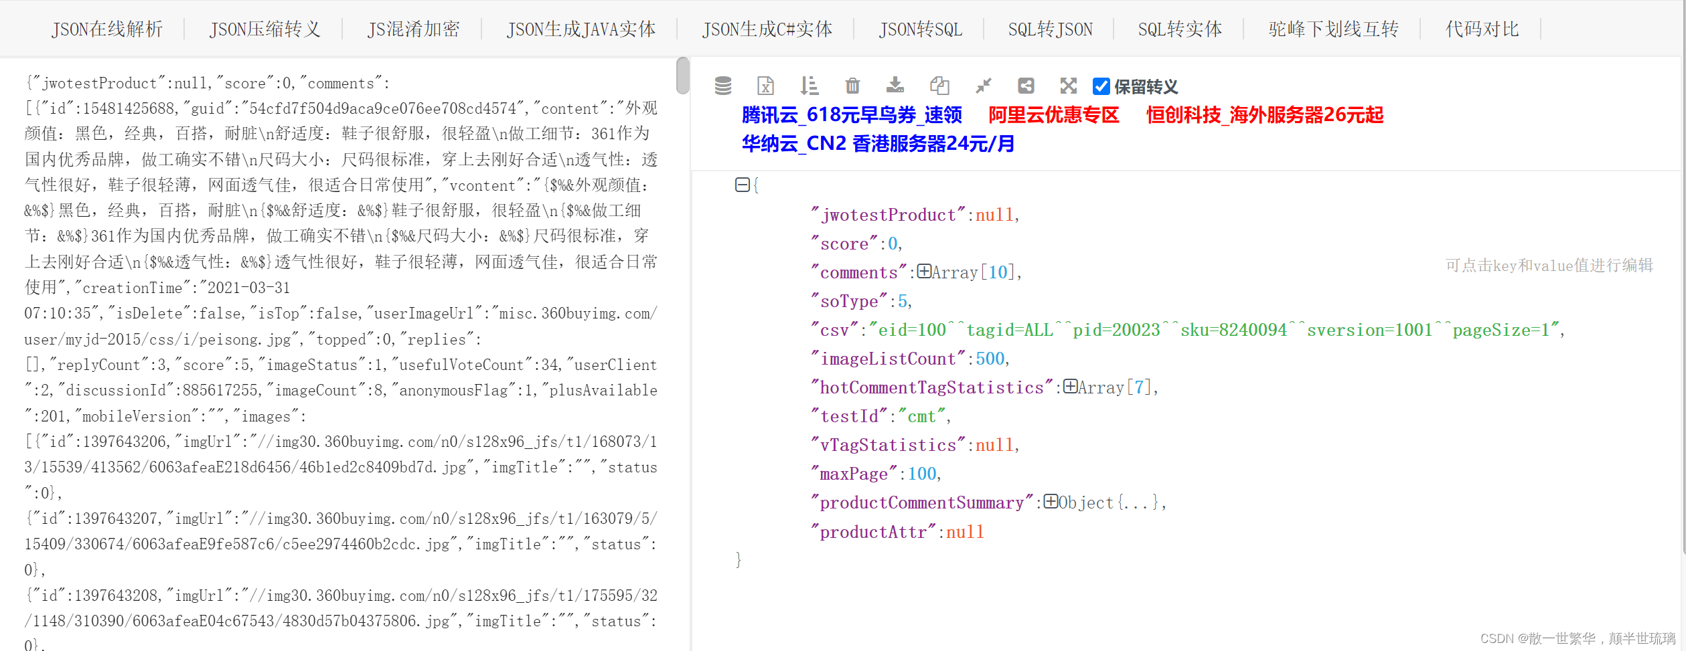Image resolution: width=1686 pixels, height=651 pixels.
Task: Click the soType value 5
Action: click(903, 300)
